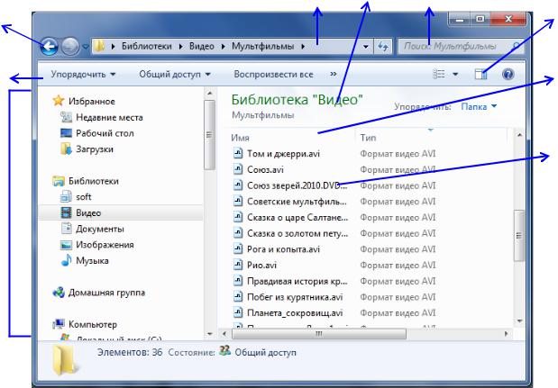Click the Тип column header

368,138
